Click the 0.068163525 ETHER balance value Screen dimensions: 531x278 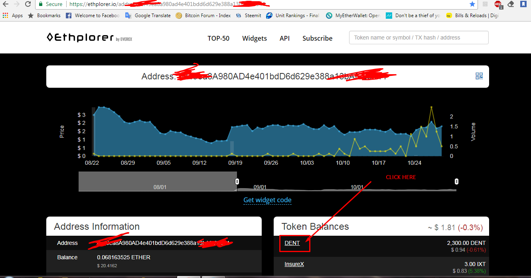pyautogui.click(x=124, y=257)
